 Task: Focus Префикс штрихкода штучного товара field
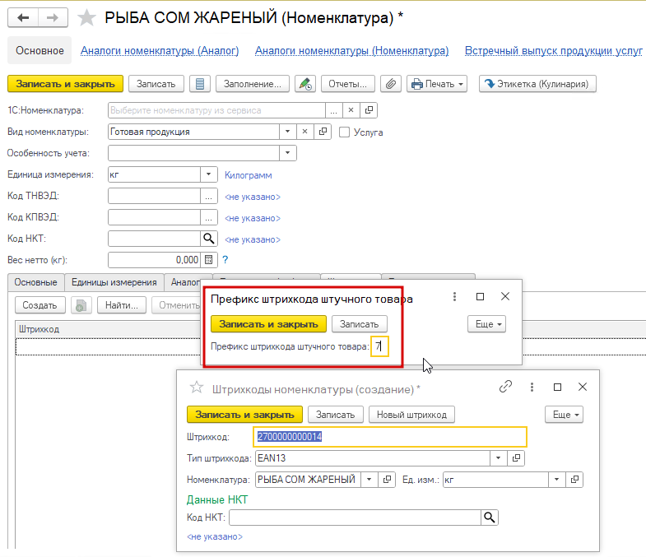coord(379,346)
